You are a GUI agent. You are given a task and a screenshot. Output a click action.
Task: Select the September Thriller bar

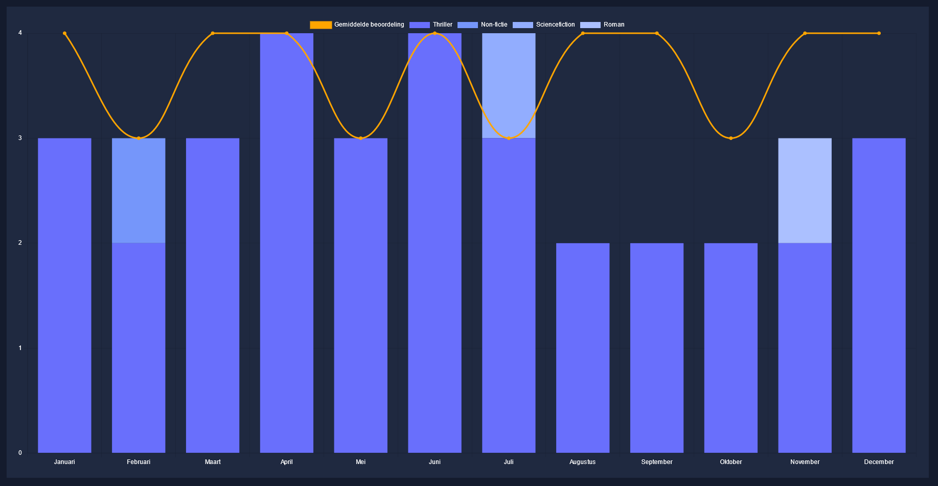tap(657, 348)
